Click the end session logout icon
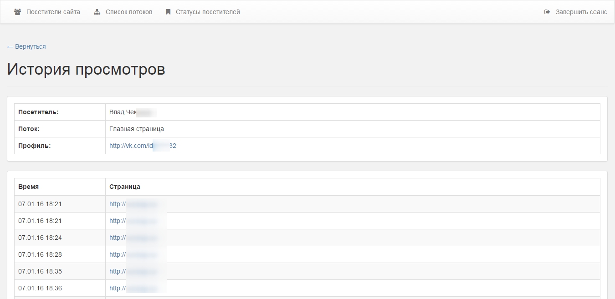This screenshot has width=615, height=299. [x=547, y=12]
